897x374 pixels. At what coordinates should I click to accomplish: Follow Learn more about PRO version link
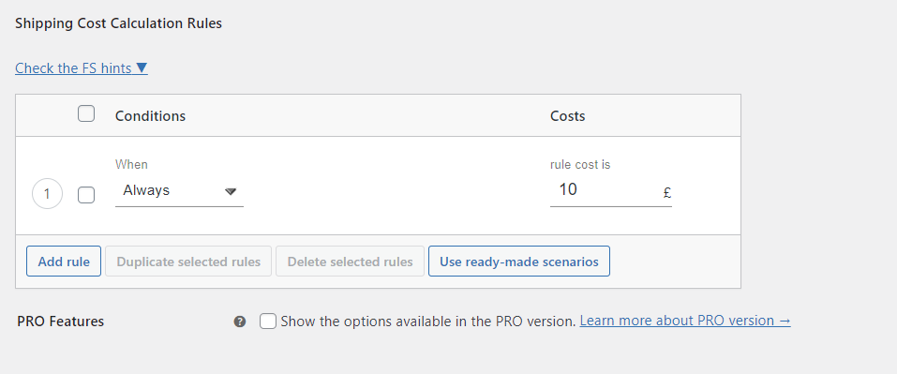[685, 321]
